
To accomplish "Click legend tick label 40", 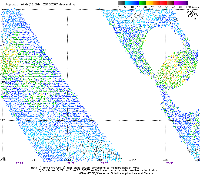I will coord(174,7).
